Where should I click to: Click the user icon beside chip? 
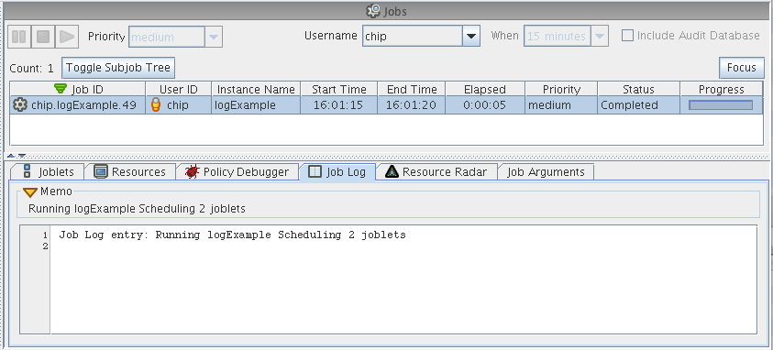tap(156, 104)
